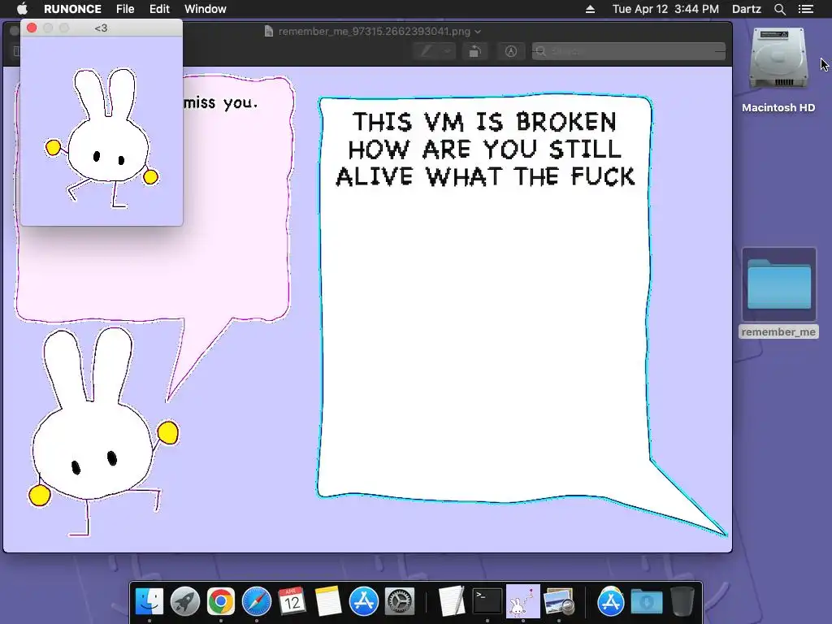Open the RUNONCE application menu
The height and width of the screenshot is (624, 832).
72,9
